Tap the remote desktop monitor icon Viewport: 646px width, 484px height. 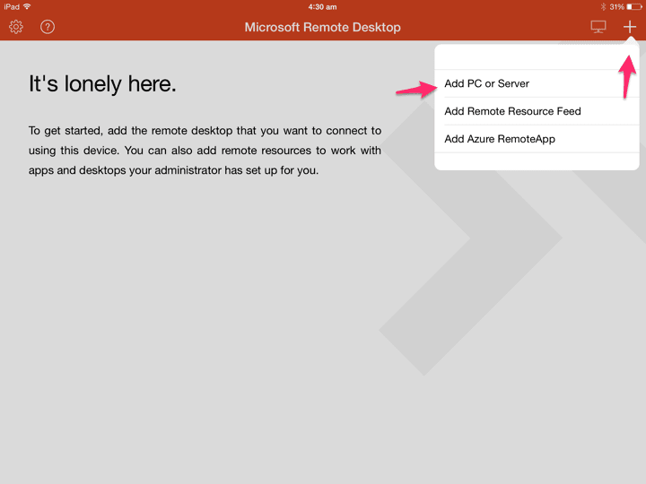click(598, 27)
